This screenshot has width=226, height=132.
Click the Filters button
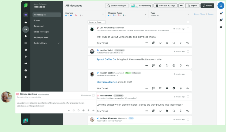(207, 6)
